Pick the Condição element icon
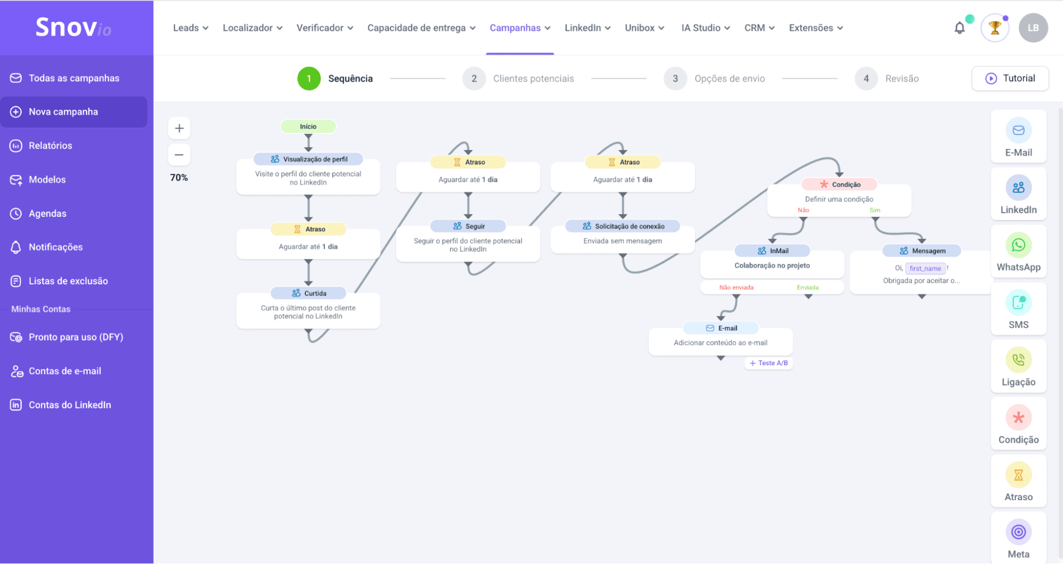The image size is (1063, 564). pos(1018,418)
